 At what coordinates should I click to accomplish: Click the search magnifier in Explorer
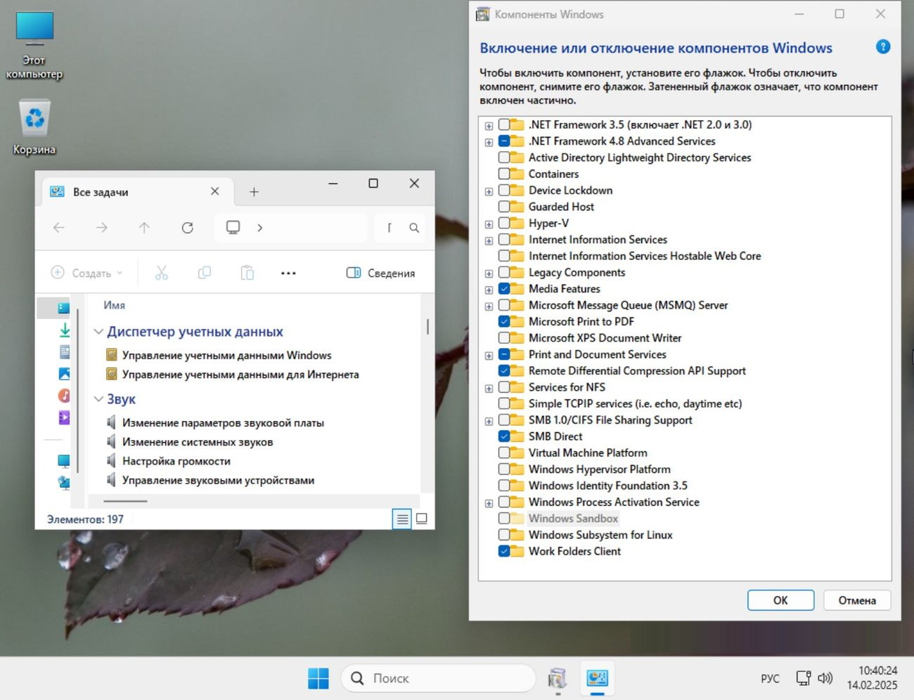click(x=414, y=228)
